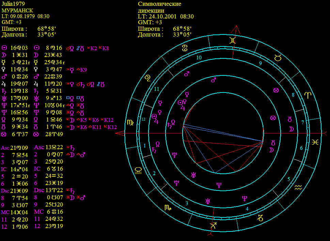Click the Julia1979 chart title

tap(13, 4)
